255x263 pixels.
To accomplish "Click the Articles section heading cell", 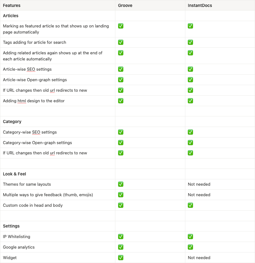I will [x=11, y=16].
